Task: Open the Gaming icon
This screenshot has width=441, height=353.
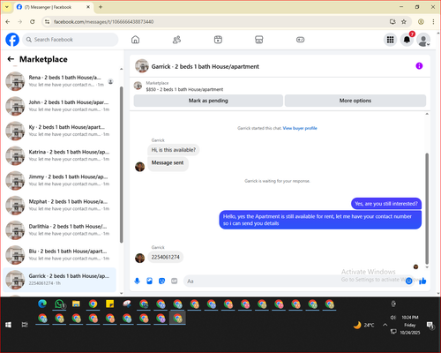Action: 300,40
